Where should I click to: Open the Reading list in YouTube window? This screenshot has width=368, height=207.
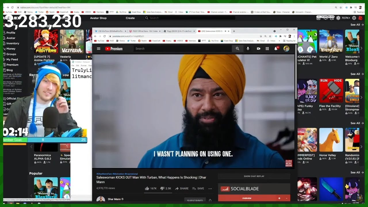coord(290,41)
